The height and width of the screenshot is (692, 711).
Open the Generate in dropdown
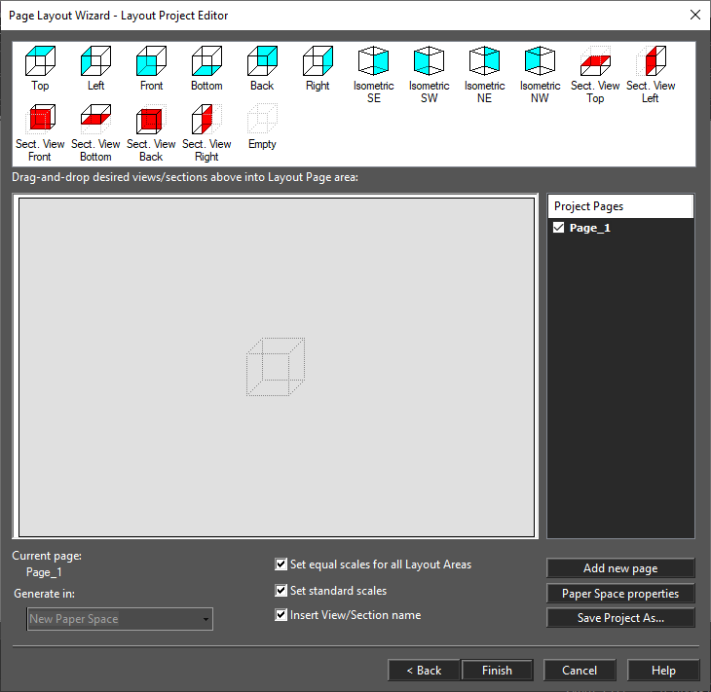(x=120, y=619)
